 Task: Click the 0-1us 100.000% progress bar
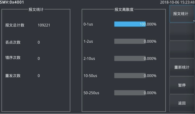[x=130, y=24]
